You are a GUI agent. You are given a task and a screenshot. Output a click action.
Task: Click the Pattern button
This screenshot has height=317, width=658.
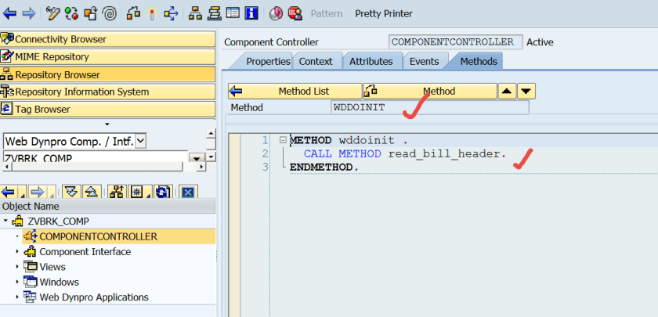327,13
